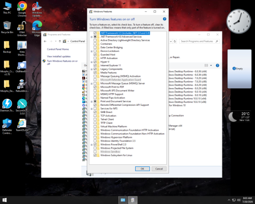
Task: Go back in Programs and Features window
Action: click(45, 41)
